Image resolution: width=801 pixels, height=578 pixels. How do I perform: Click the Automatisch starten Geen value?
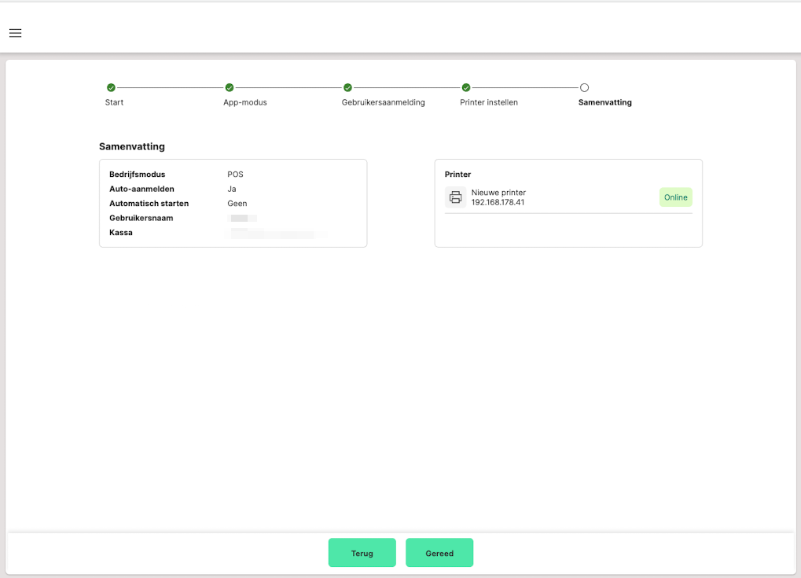tap(237, 203)
